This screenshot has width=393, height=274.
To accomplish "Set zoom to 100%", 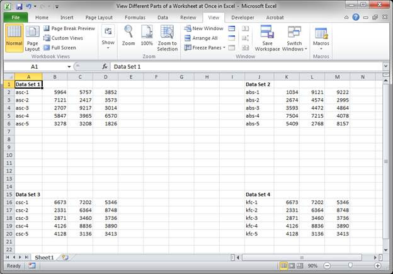I will pos(147,36).
